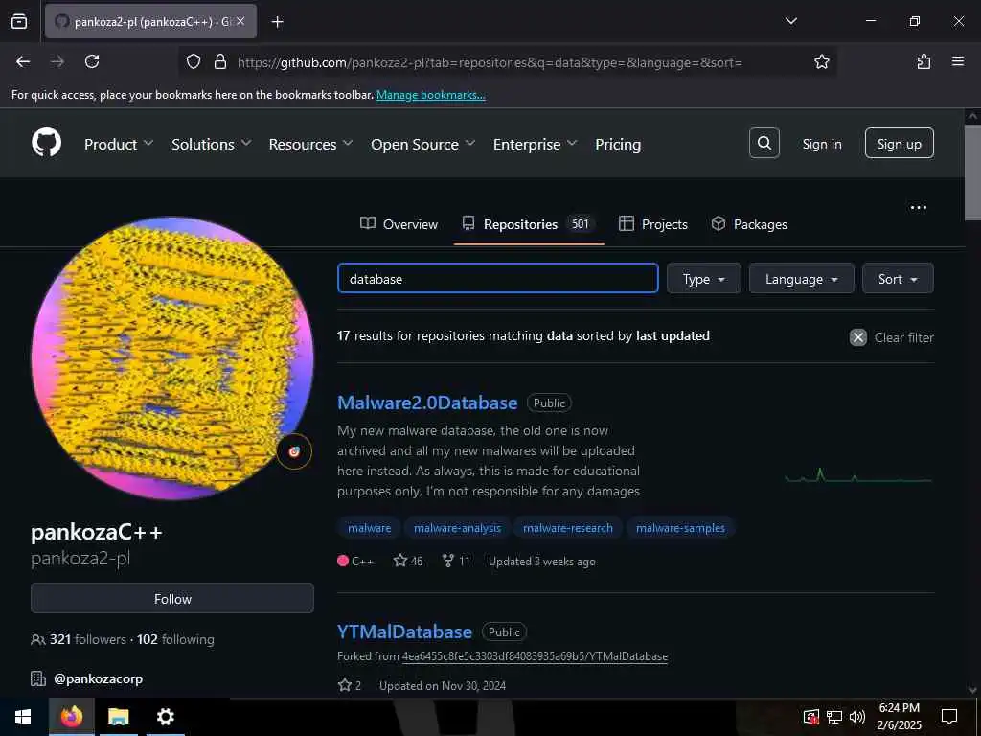This screenshot has height=736, width=981.
Task: Open the Windows Start menu
Action: point(23,717)
